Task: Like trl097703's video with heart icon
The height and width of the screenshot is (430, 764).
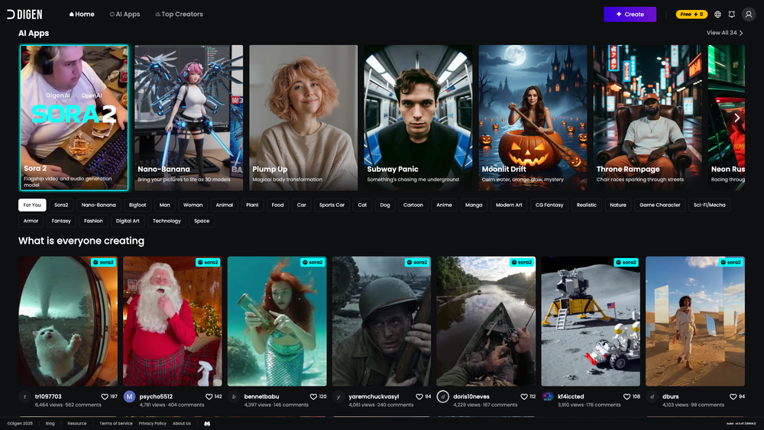Action: pyautogui.click(x=104, y=396)
